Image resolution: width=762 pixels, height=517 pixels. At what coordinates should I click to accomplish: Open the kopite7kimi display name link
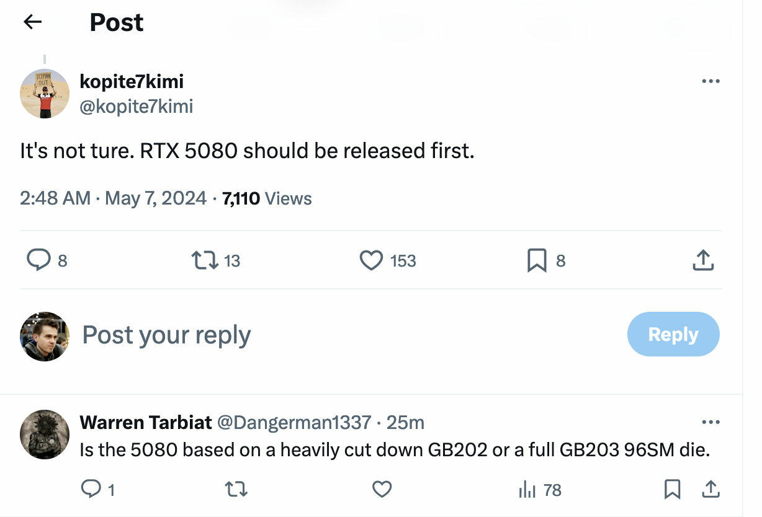[132, 81]
